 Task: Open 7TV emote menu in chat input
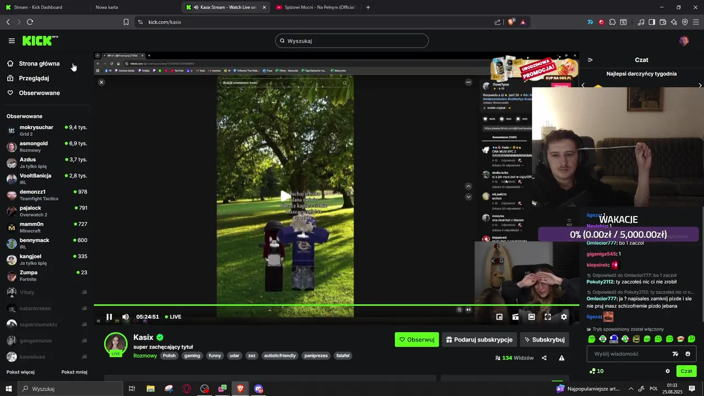(675, 354)
